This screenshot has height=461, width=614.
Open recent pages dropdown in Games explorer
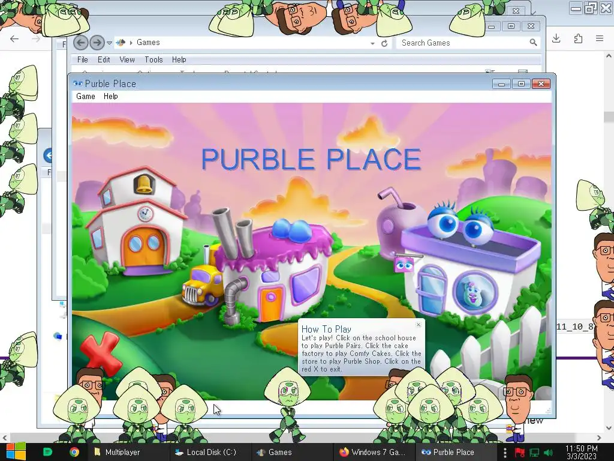(109, 43)
